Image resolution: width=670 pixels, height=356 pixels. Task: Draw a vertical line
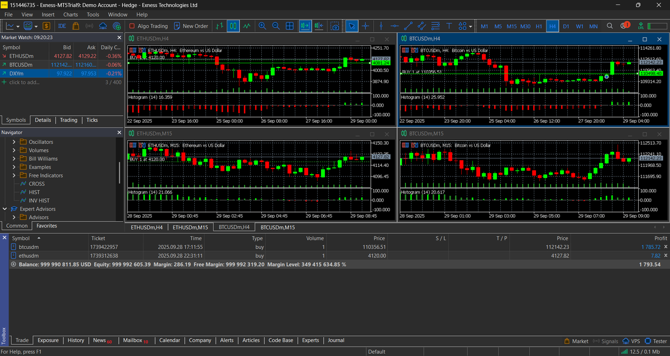click(381, 26)
